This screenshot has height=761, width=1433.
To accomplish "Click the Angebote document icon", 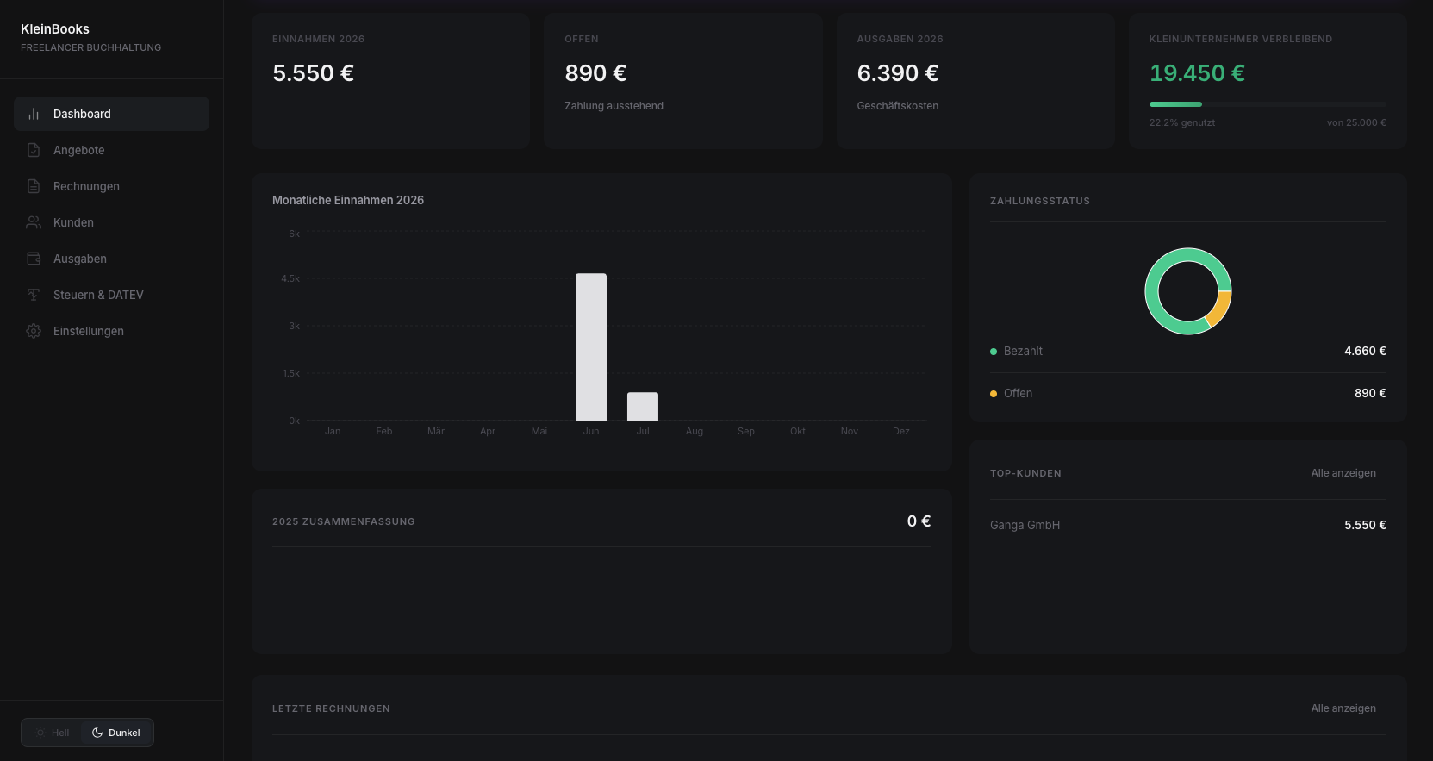I will click(x=34, y=150).
